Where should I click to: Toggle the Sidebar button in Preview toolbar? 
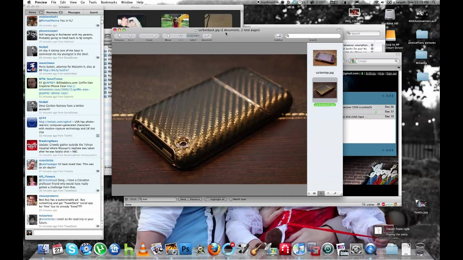point(279,36)
